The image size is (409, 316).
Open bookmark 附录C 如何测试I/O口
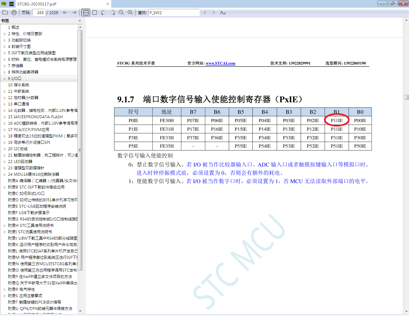[26, 194]
